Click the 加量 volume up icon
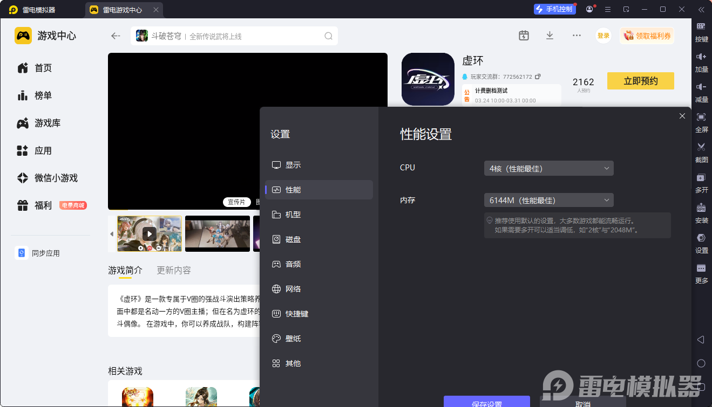The width and height of the screenshot is (712, 407). click(701, 57)
